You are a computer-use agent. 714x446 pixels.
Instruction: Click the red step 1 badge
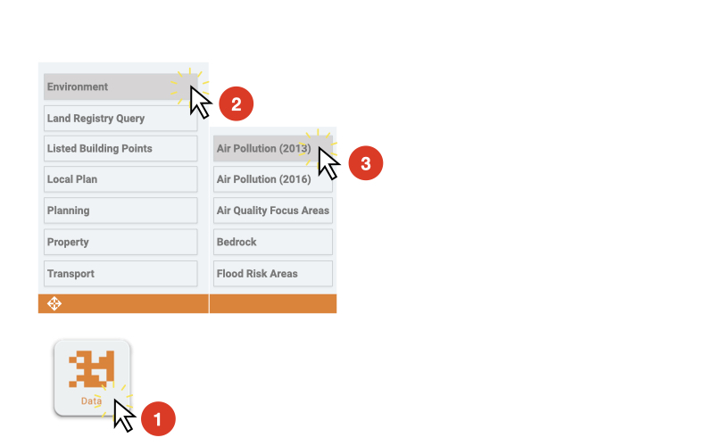click(x=158, y=419)
